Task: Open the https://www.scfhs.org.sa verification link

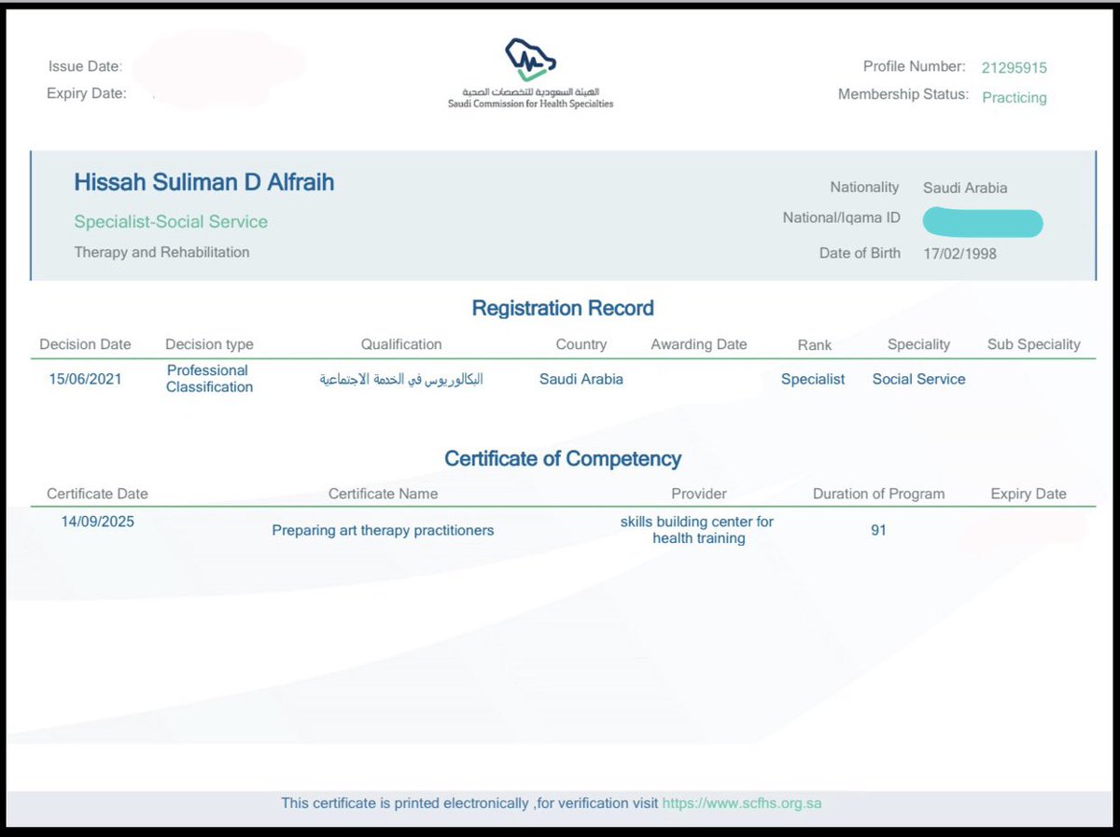Action: click(742, 802)
